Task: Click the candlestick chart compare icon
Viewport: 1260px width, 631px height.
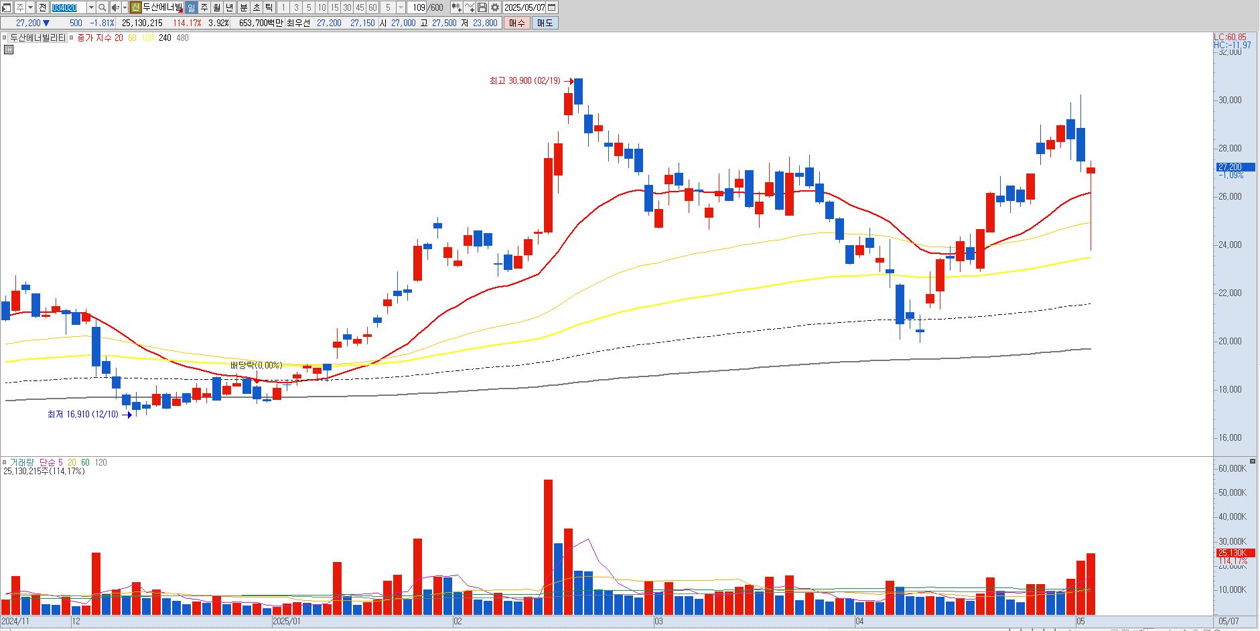Action: [457, 7]
